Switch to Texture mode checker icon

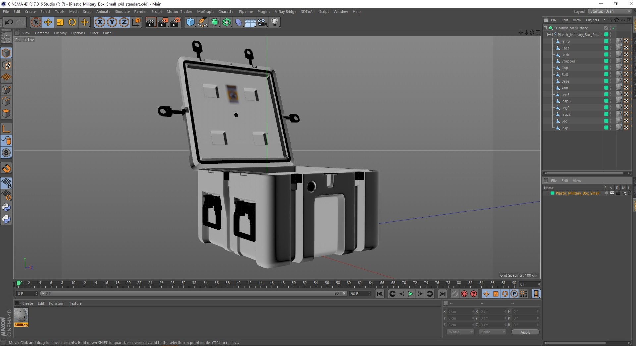point(6,65)
